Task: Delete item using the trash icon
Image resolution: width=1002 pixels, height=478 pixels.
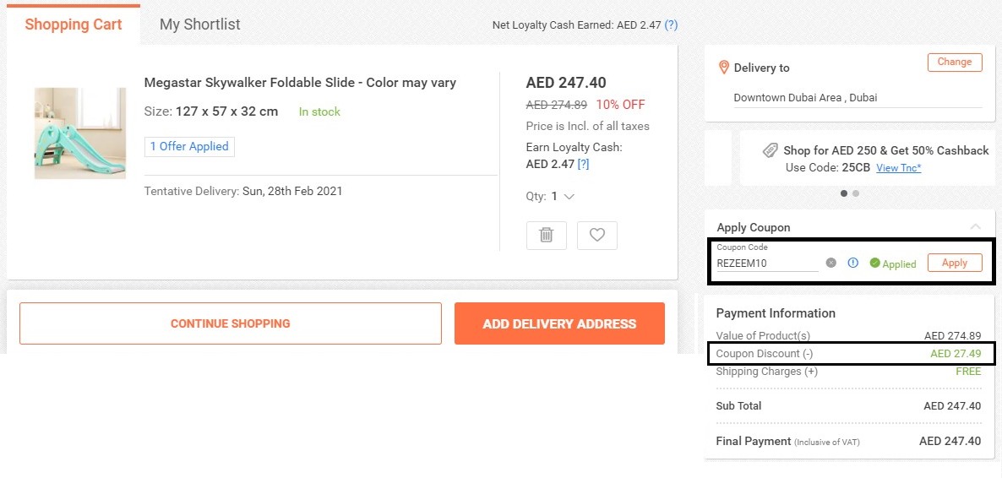Action: [x=547, y=236]
